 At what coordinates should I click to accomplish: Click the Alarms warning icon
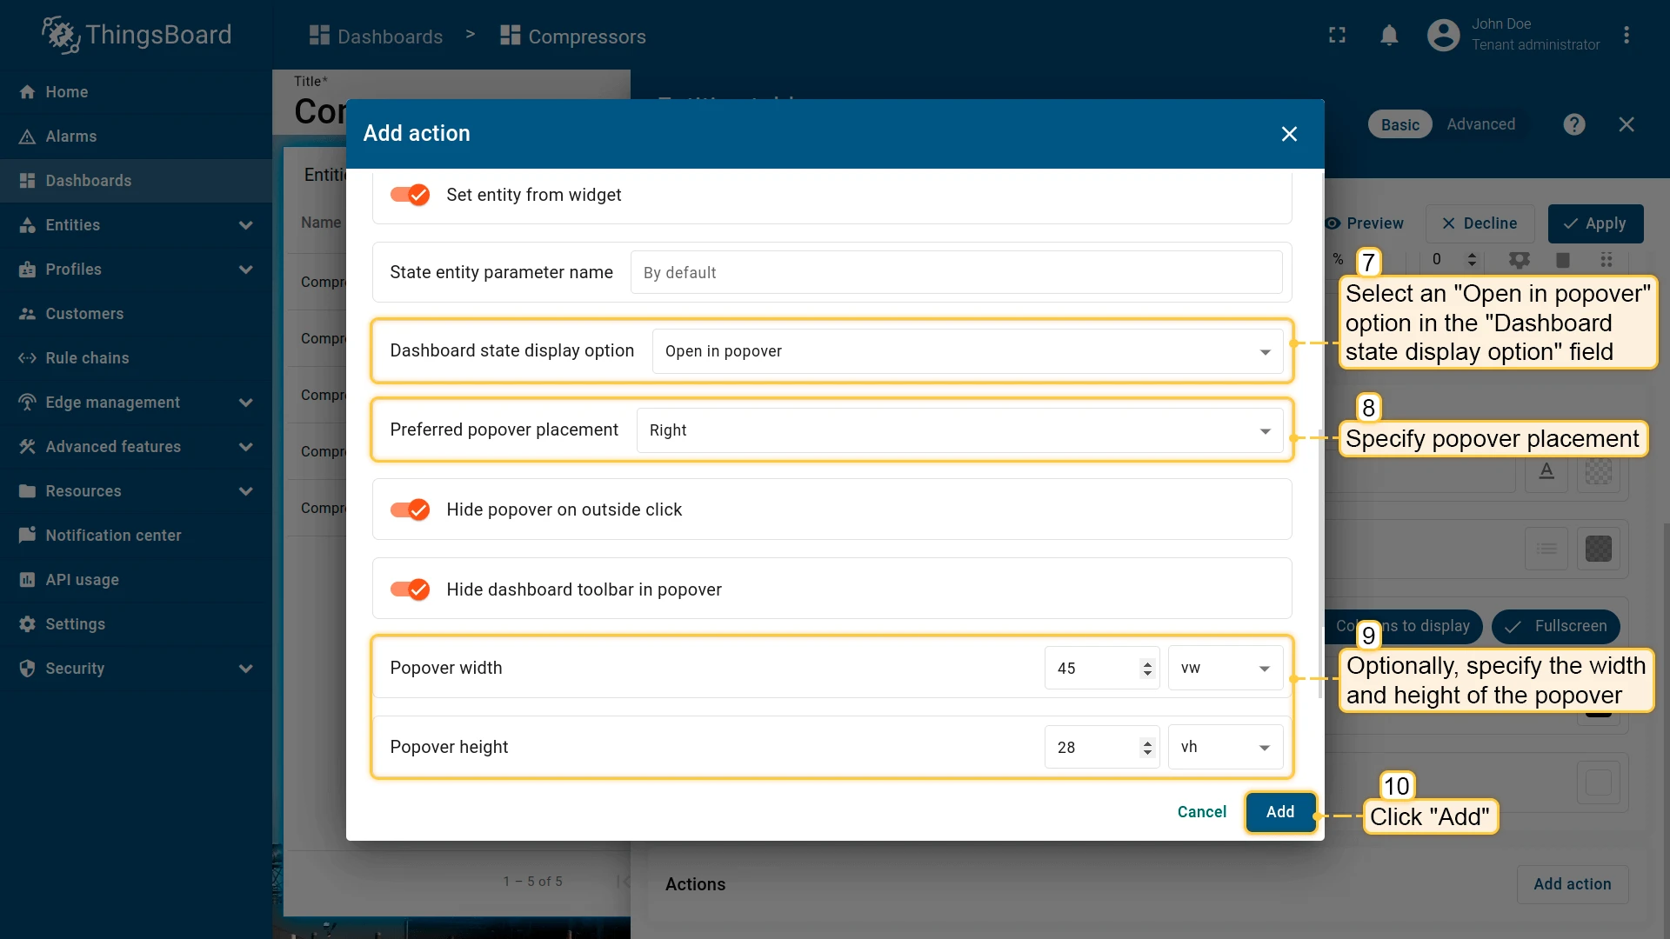point(27,137)
